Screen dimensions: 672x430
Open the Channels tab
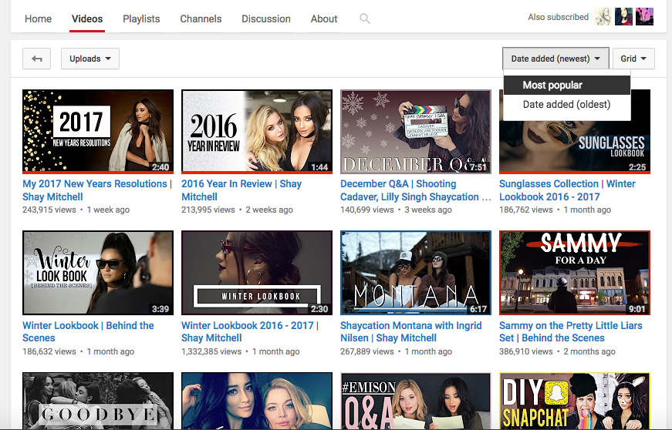(x=201, y=18)
